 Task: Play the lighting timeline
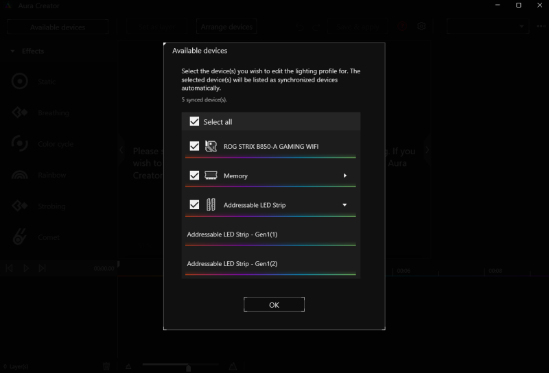click(26, 268)
